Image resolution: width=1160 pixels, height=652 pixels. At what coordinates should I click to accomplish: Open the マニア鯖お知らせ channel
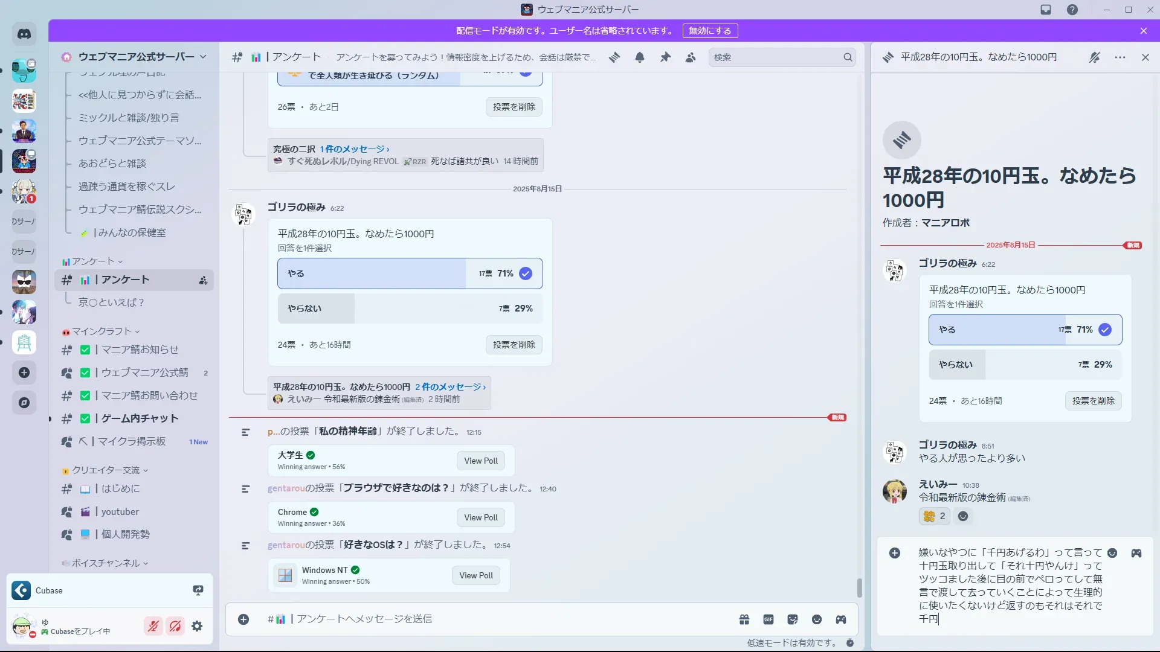tap(140, 350)
